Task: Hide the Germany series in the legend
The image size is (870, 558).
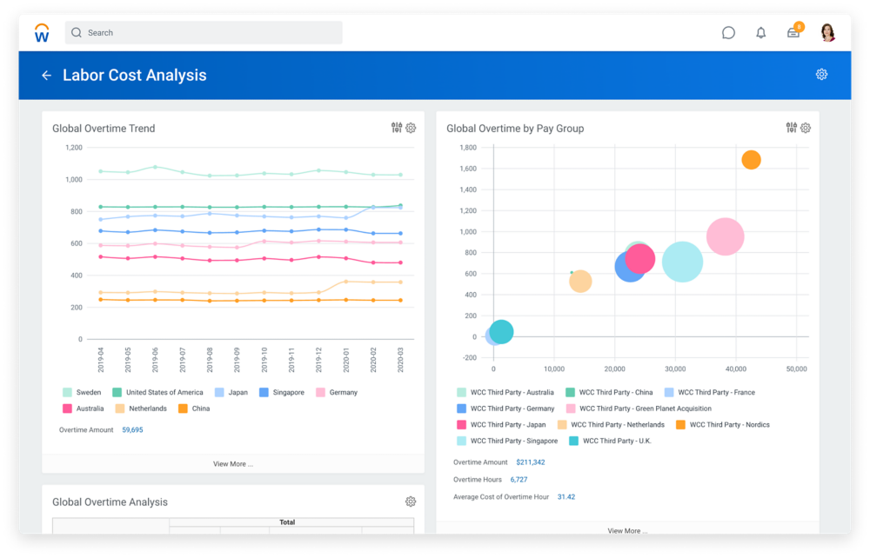Action: point(338,392)
